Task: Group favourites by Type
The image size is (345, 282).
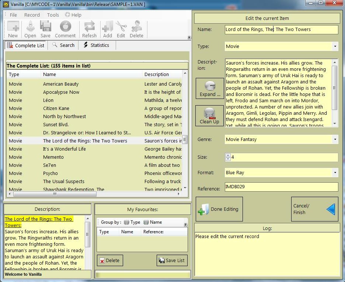Action: click(132, 222)
